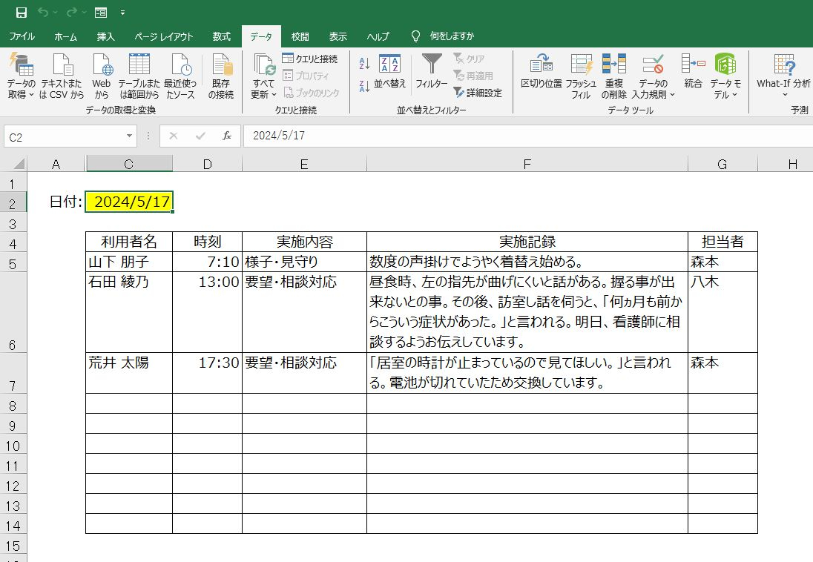Click the 既存の接続 icon
This screenshot has width=813, height=562.
tap(220, 76)
